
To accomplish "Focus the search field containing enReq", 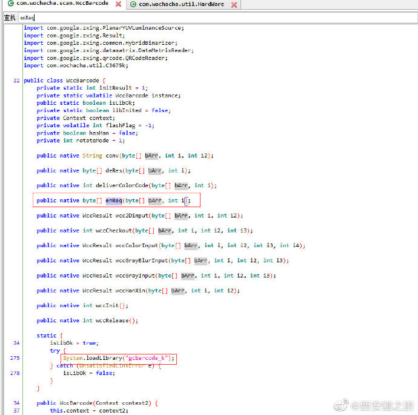I will [x=218, y=18].
